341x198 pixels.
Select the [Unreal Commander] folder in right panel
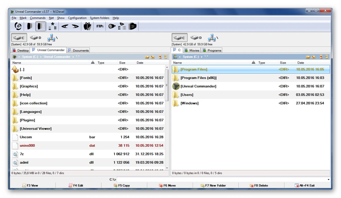coord(251,86)
